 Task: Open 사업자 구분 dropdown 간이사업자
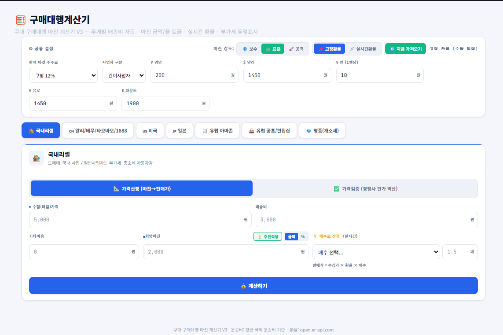(x=124, y=75)
